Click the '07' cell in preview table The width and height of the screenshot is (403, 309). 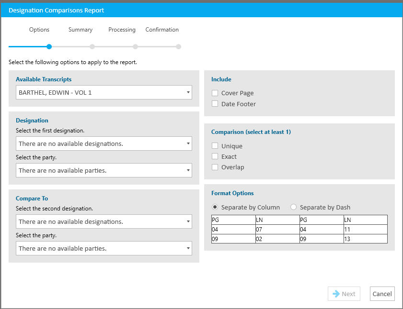point(277,230)
